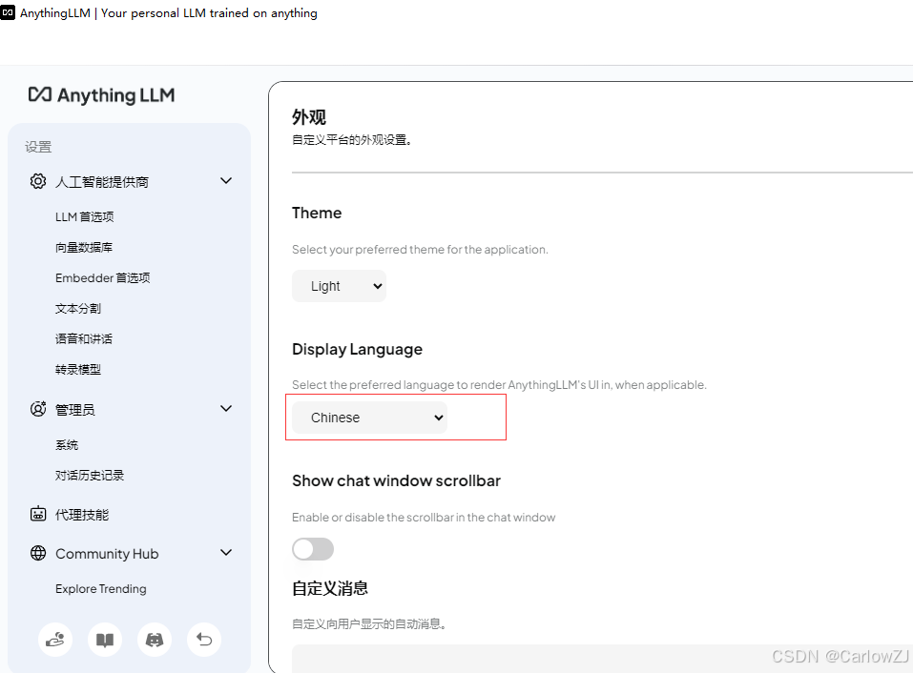The width and height of the screenshot is (913, 673).
Task: Select the robot icon for 代理技能
Action: pos(38,514)
